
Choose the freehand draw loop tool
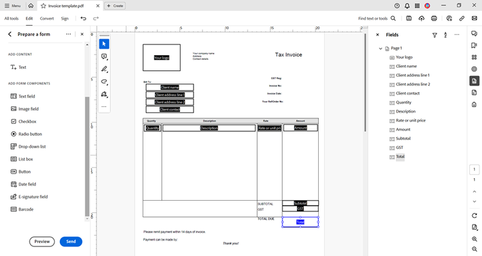pos(104,82)
